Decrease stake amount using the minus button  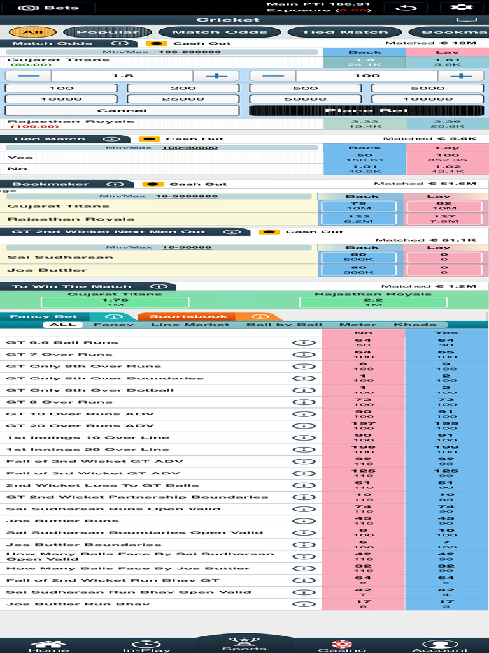tap(273, 75)
